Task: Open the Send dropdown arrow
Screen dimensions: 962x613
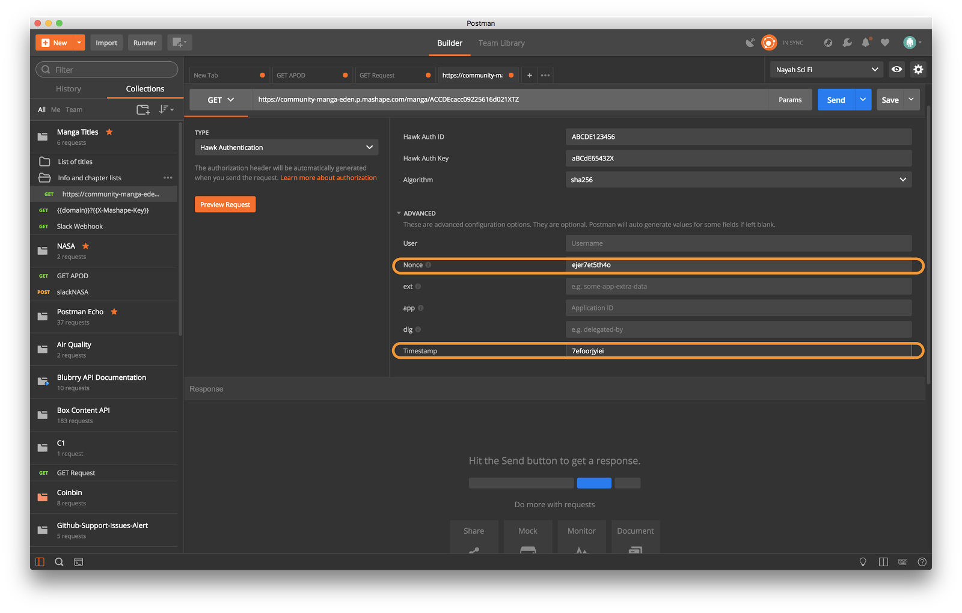Action: pyautogui.click(x=863, y=100)
